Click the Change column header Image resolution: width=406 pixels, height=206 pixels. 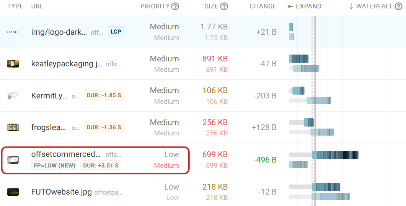click(x=263, y=6)
